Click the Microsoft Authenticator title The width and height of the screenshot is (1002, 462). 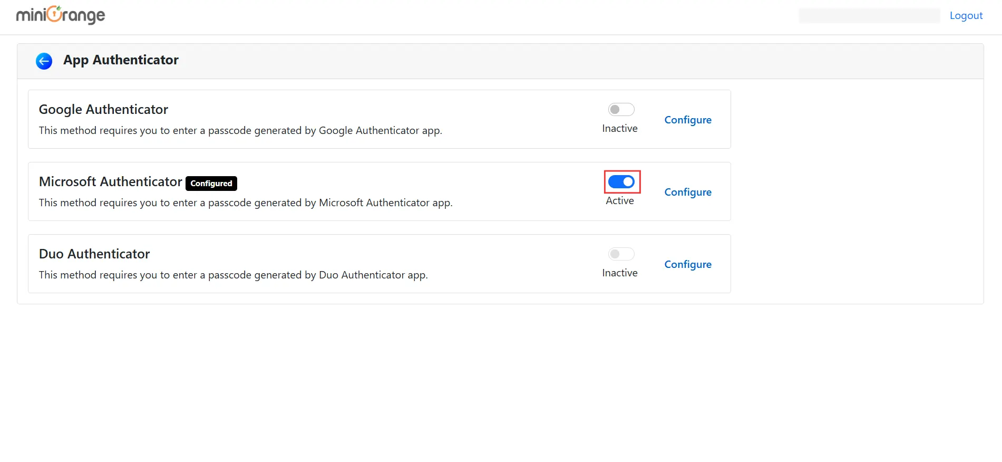pyautogui.click(x=111, y=181)
